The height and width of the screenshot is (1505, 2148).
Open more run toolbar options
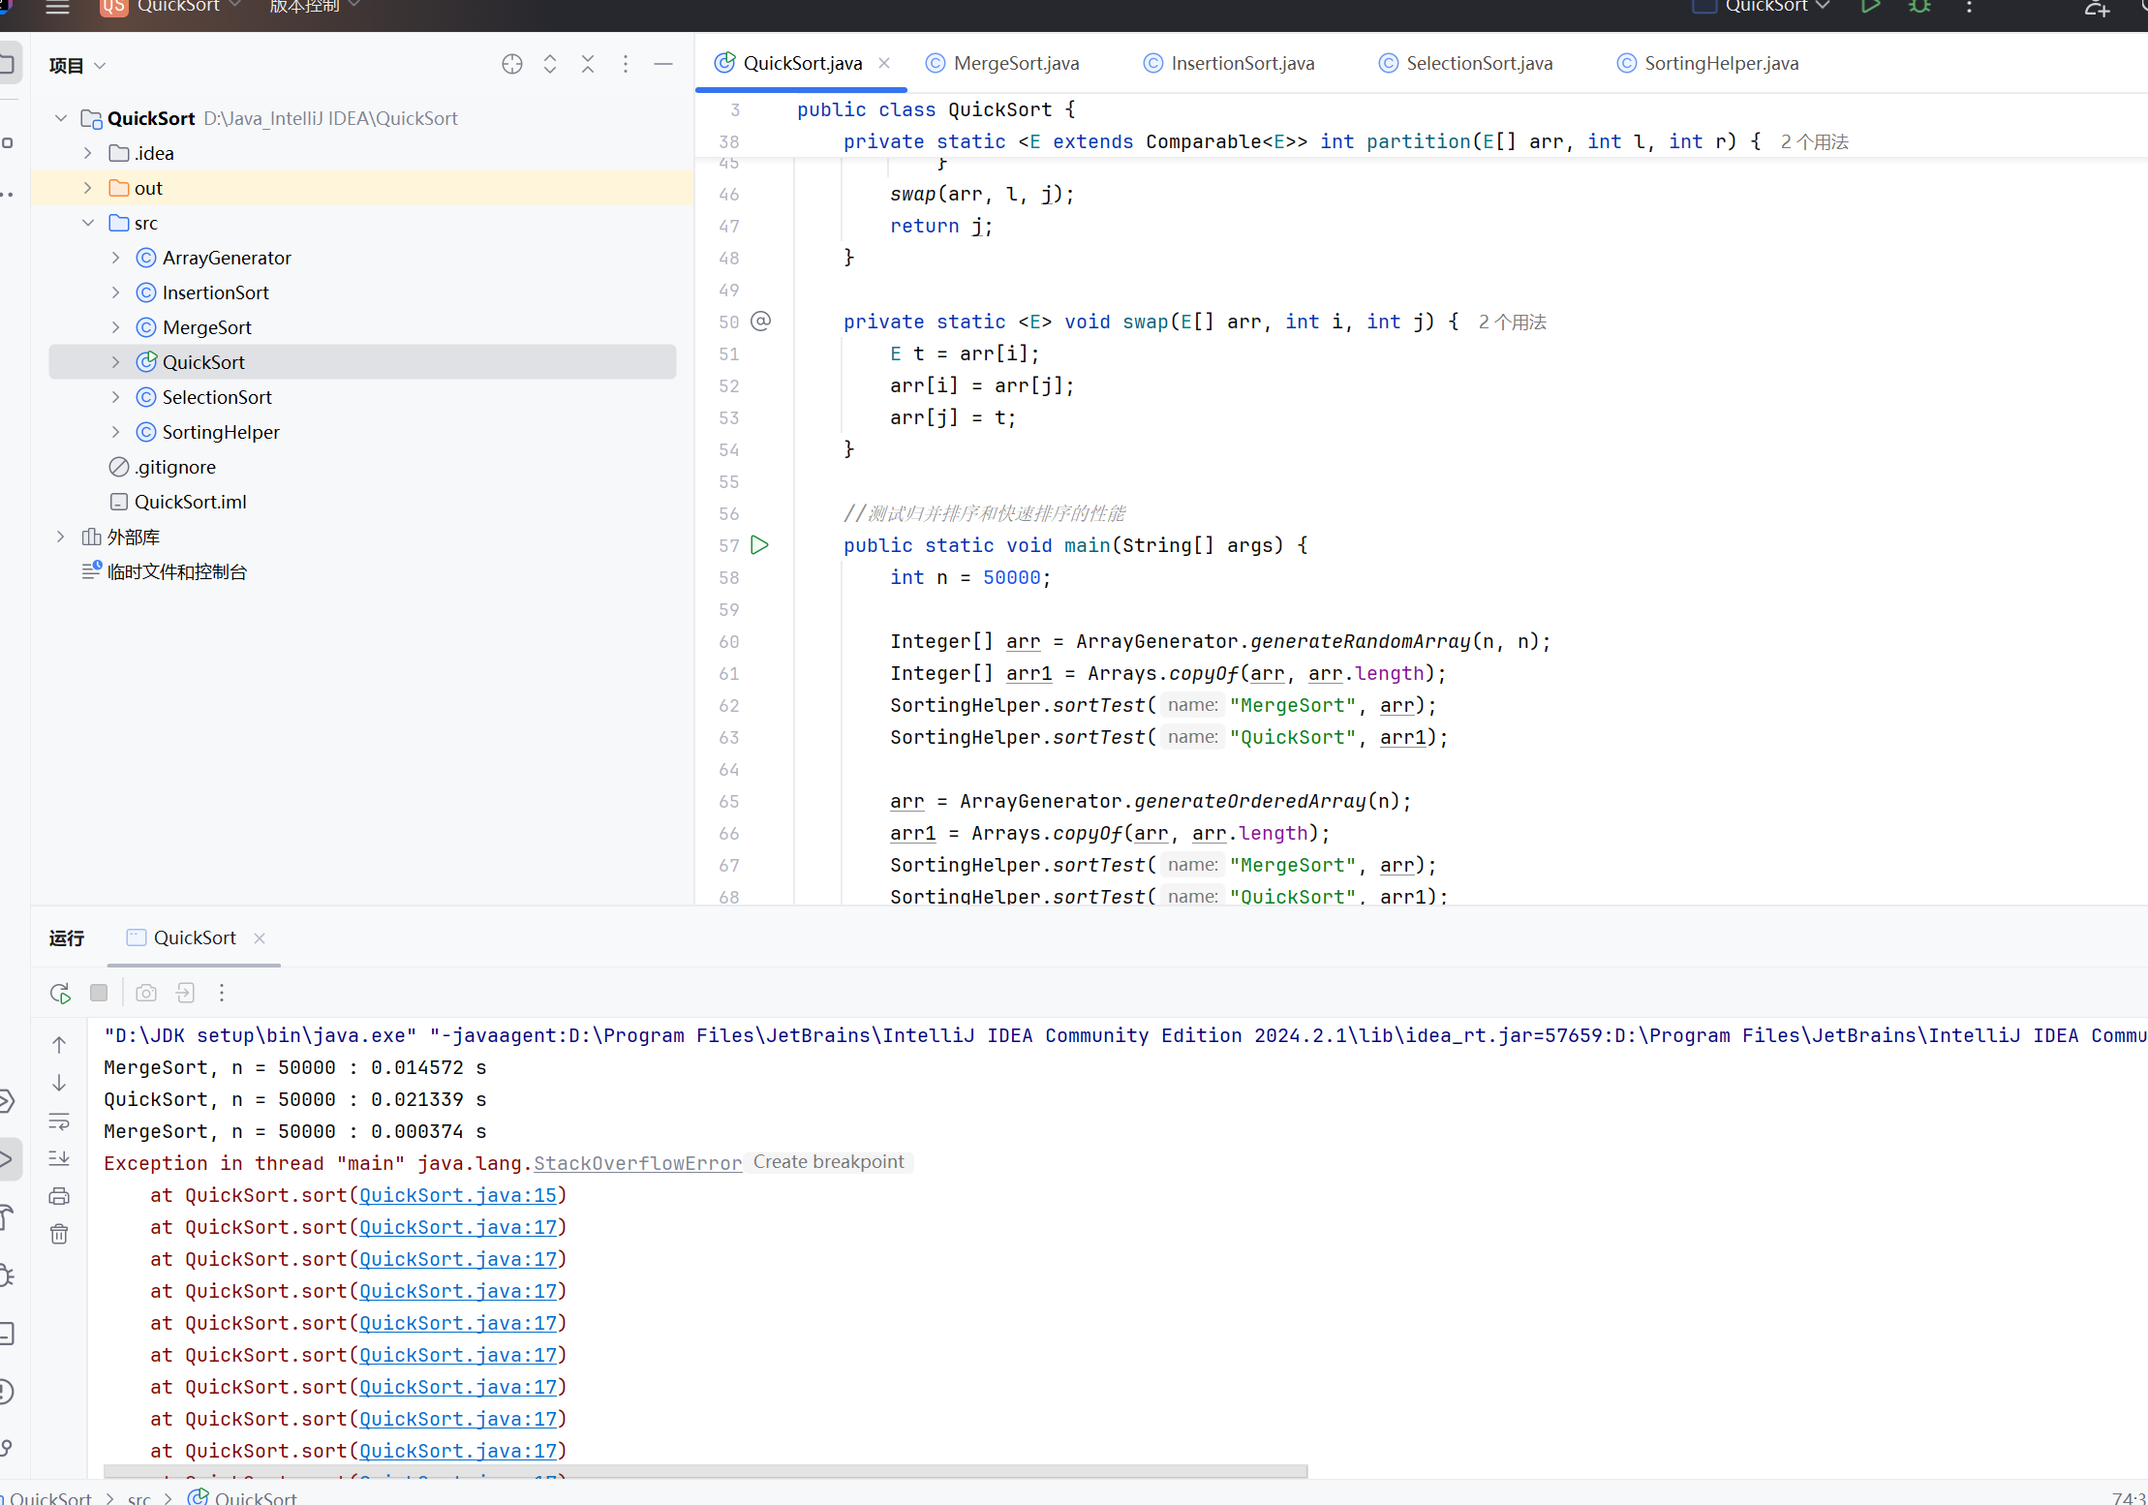point(222,993)
